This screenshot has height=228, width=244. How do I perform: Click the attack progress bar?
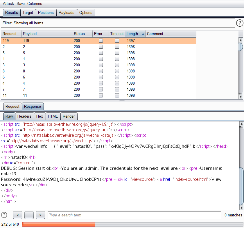133,225
